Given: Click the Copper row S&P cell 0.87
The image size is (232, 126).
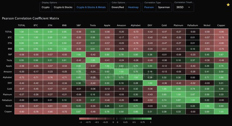Looking at the screenshot, I should click(78, 112).
